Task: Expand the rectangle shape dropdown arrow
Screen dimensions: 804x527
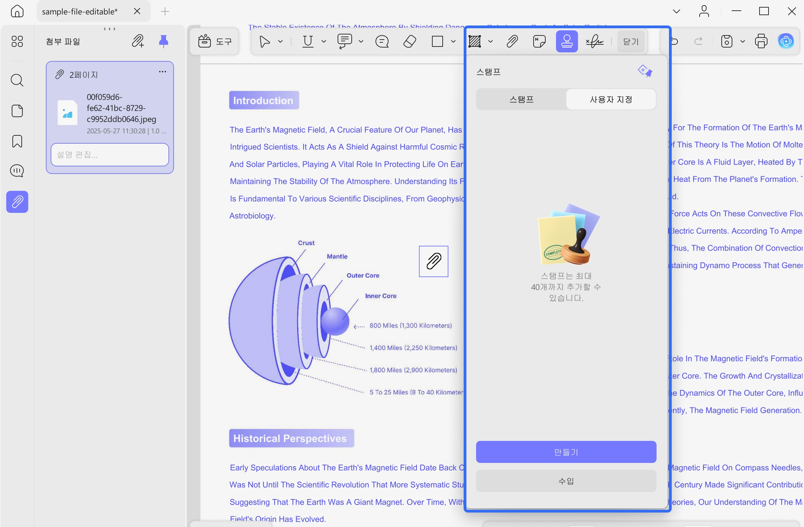Action: [453, 42]
